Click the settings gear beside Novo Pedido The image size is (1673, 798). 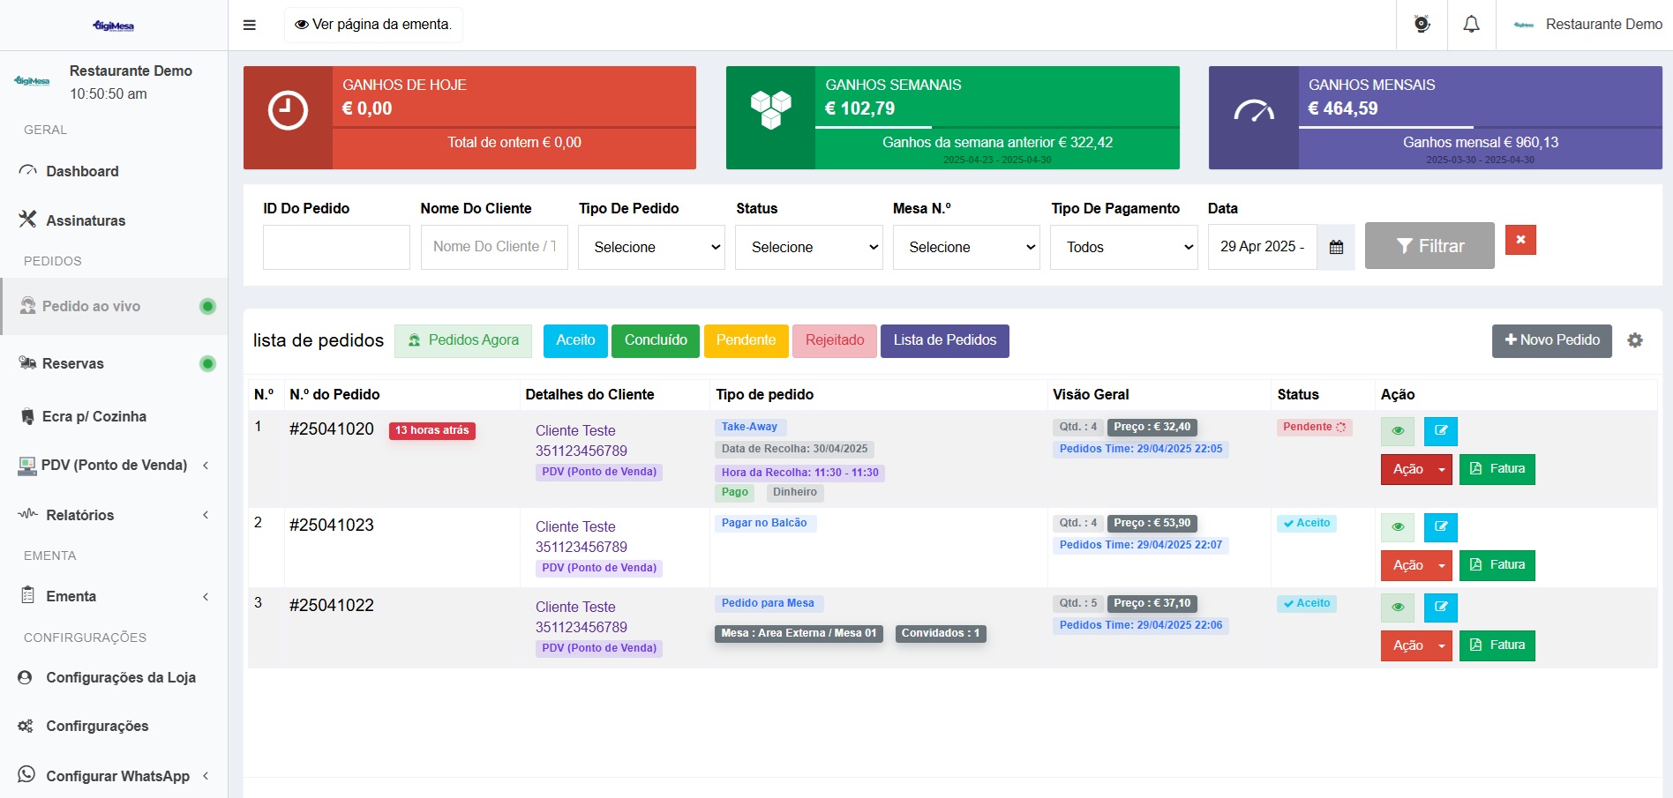pos(1635,340)
